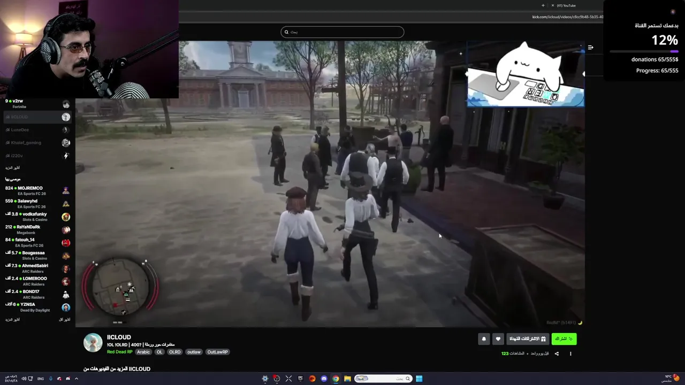Open a new browser tab with plus
This screenshot has height=385, width=685.
point(543,5)
